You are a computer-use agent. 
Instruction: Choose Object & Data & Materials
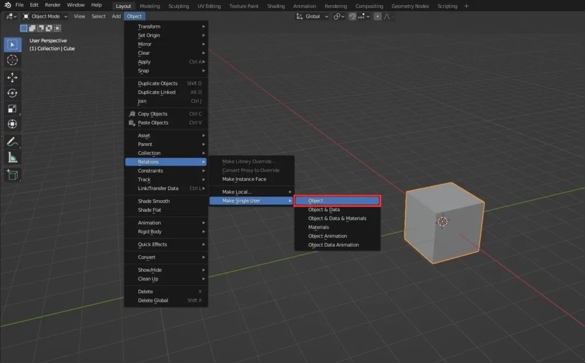click(x=337, y=219)
